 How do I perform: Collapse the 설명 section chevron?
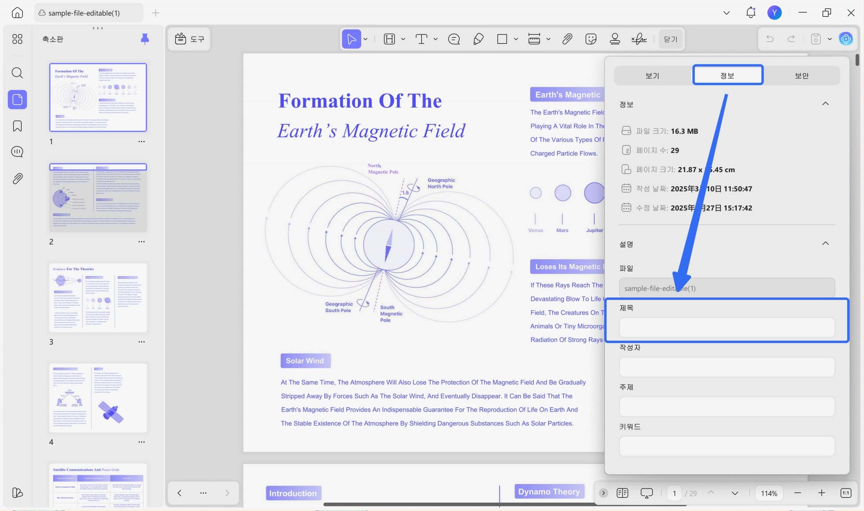(x=826, y=244)
